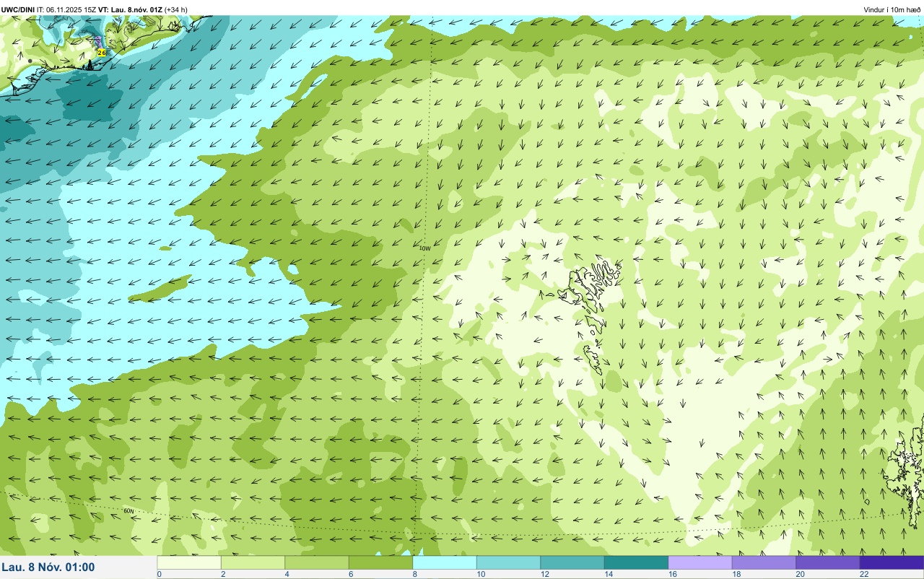Viewport: 924px width, 579px height.
Task: Click the '60N' latitude label
Action: coord(128,510)
